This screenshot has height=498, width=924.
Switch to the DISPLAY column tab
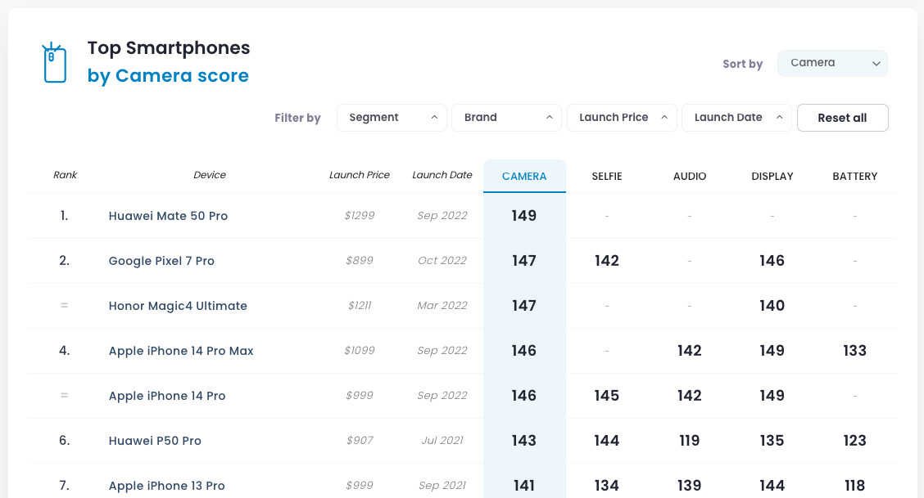[772, 176]
